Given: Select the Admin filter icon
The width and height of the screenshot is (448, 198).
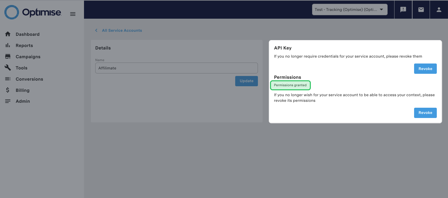Looking at the screenshot, I should tap(8, 101).
